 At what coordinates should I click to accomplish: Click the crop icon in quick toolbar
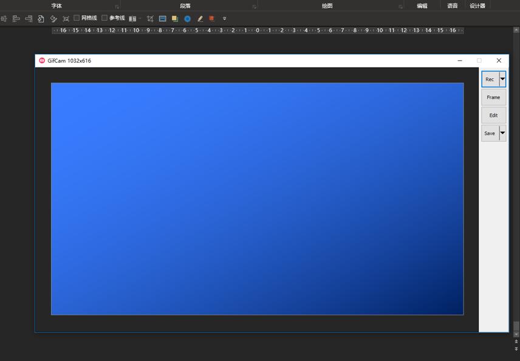point(150,19)
